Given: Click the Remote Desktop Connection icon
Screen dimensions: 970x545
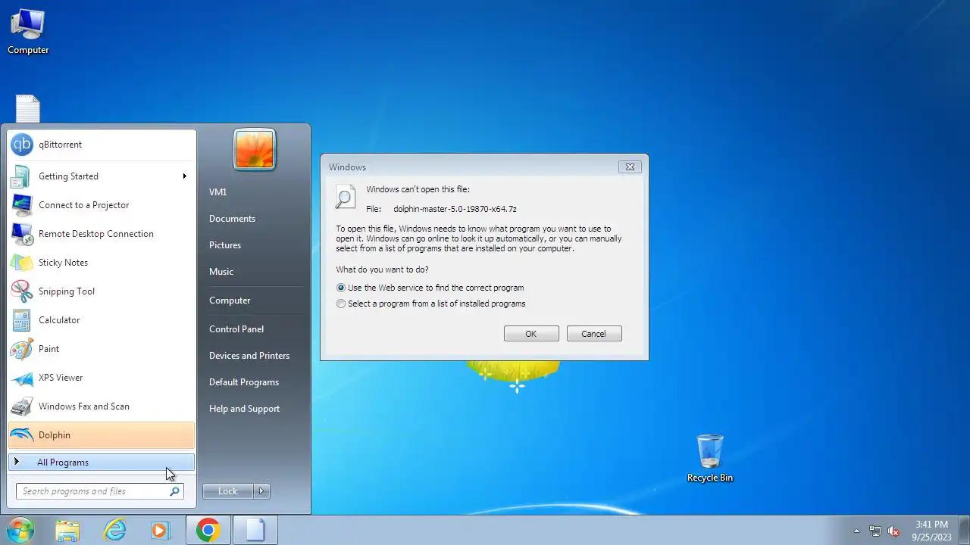Looking at the screenshot, I should 22,234.
